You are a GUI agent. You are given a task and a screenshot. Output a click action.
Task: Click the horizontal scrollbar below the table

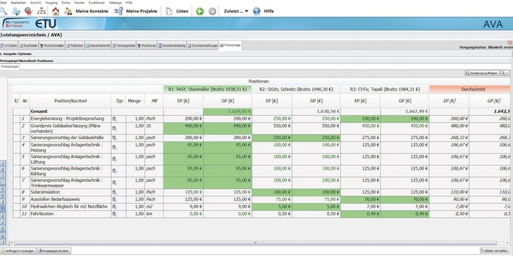pyautogui.click(x=256, y=243)
